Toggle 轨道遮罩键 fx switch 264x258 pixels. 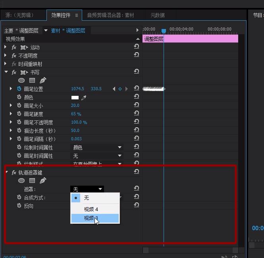point(14,173)
